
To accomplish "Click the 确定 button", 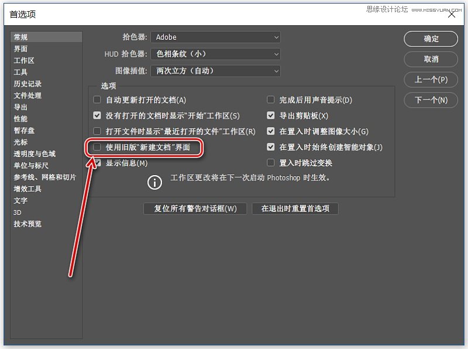I will pyautogui.click(x=431, y=39).
